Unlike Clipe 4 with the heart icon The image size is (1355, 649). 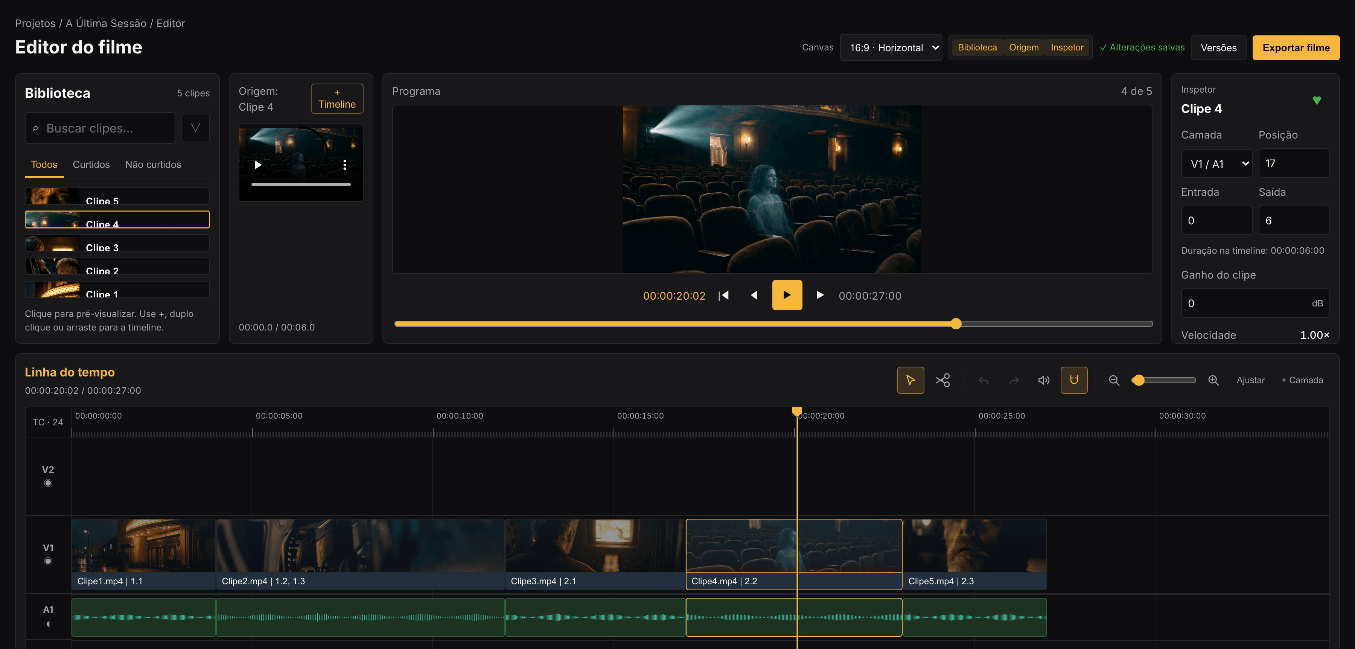(1317, 100)
